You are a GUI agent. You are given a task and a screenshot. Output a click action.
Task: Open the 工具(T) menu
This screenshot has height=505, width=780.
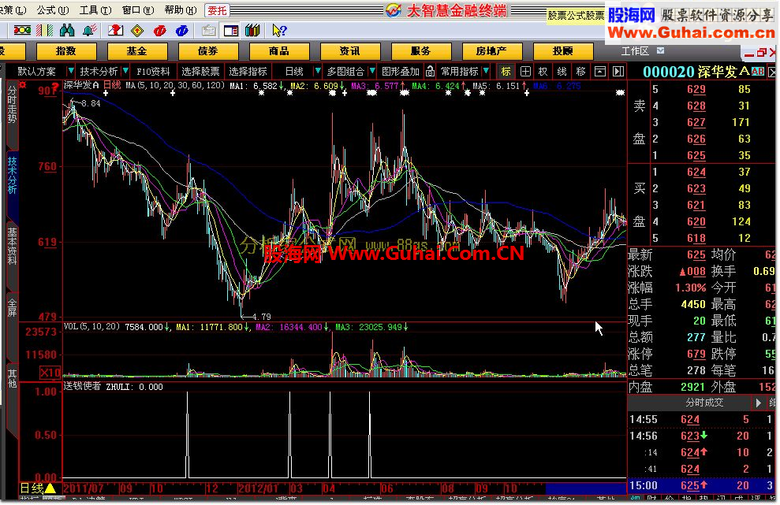pyautogui.click(x=93, y=10)
